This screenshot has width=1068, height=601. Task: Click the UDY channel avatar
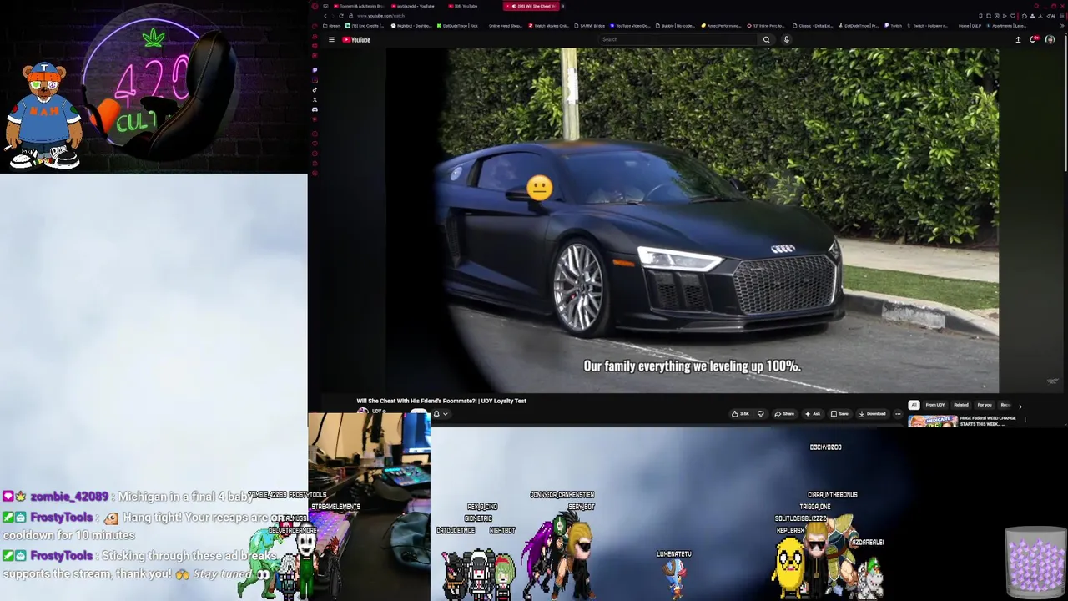[x=362, y=412]
